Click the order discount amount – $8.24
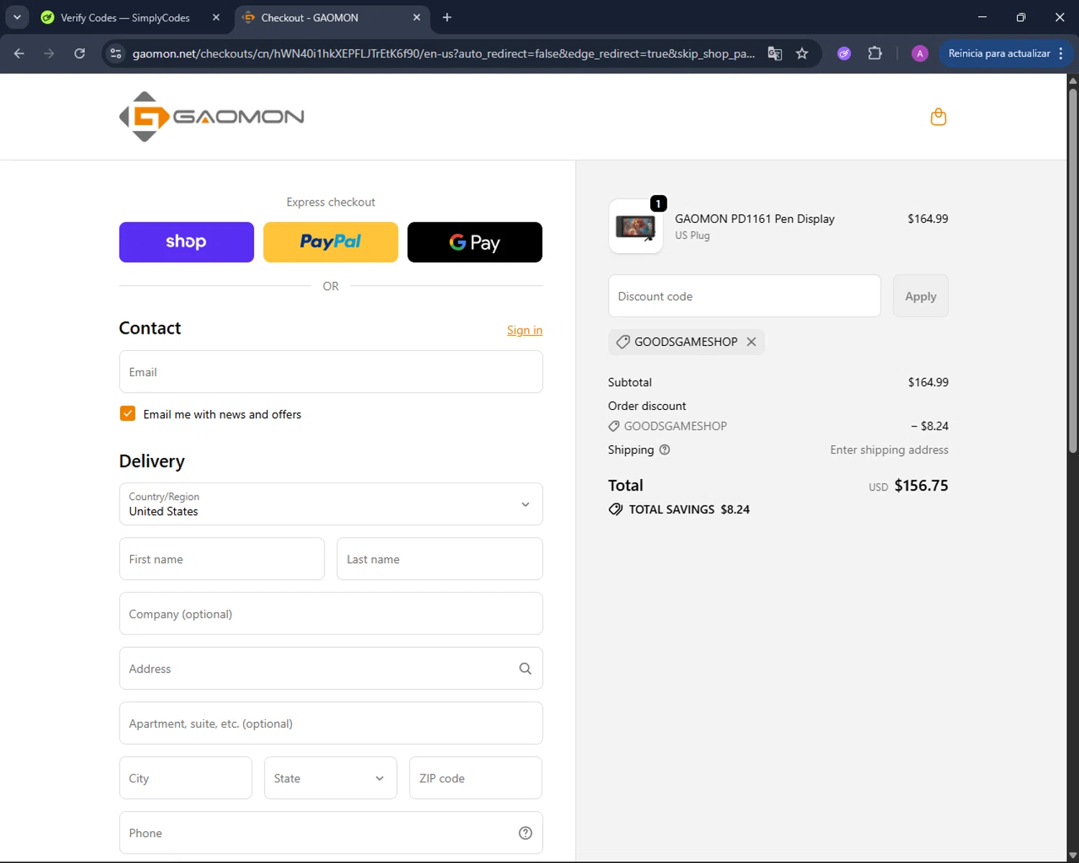The height and width of the screenshot is (863, 1079). click(x=929, y=426)
